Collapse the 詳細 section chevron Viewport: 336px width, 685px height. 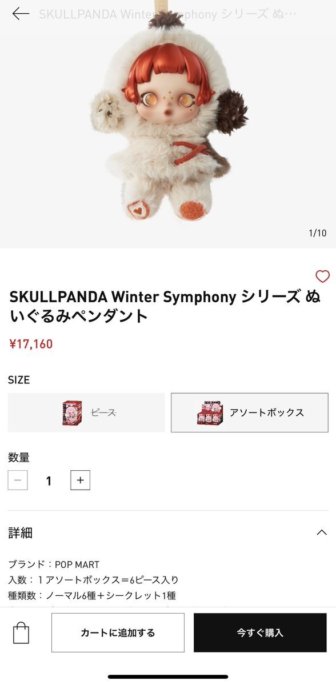tap(322, 532)
